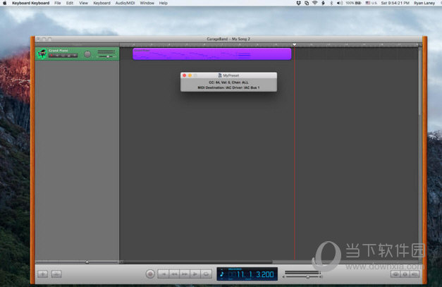Open the Keyboard menu
This screenshot has width=442, height=287.
click(x=102, y=3)
